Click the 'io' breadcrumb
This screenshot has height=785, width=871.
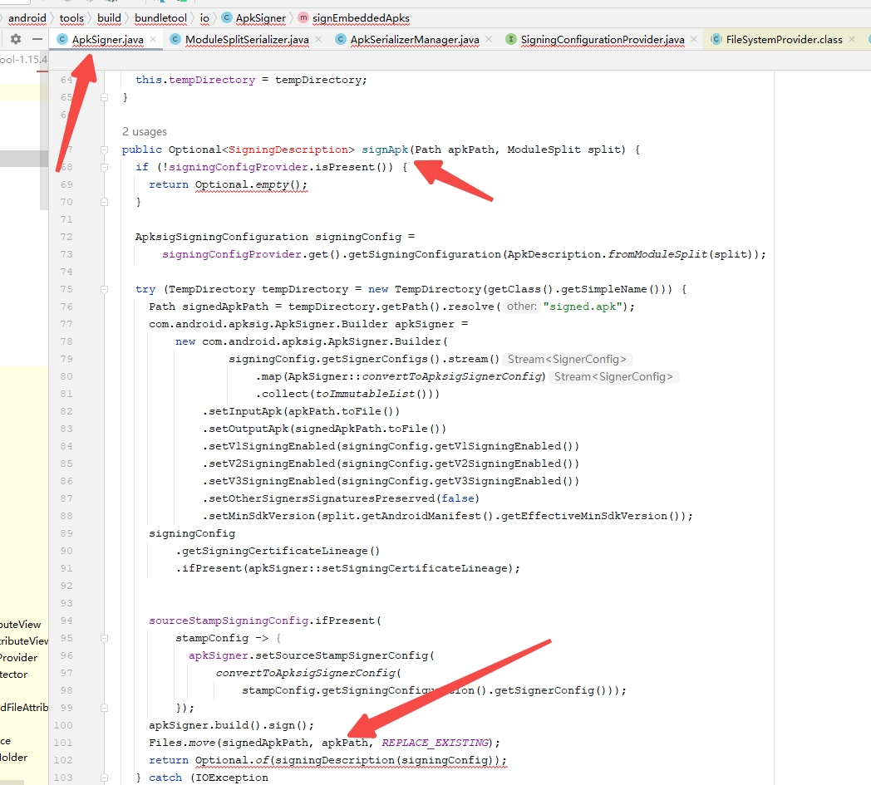pos(204,18)
